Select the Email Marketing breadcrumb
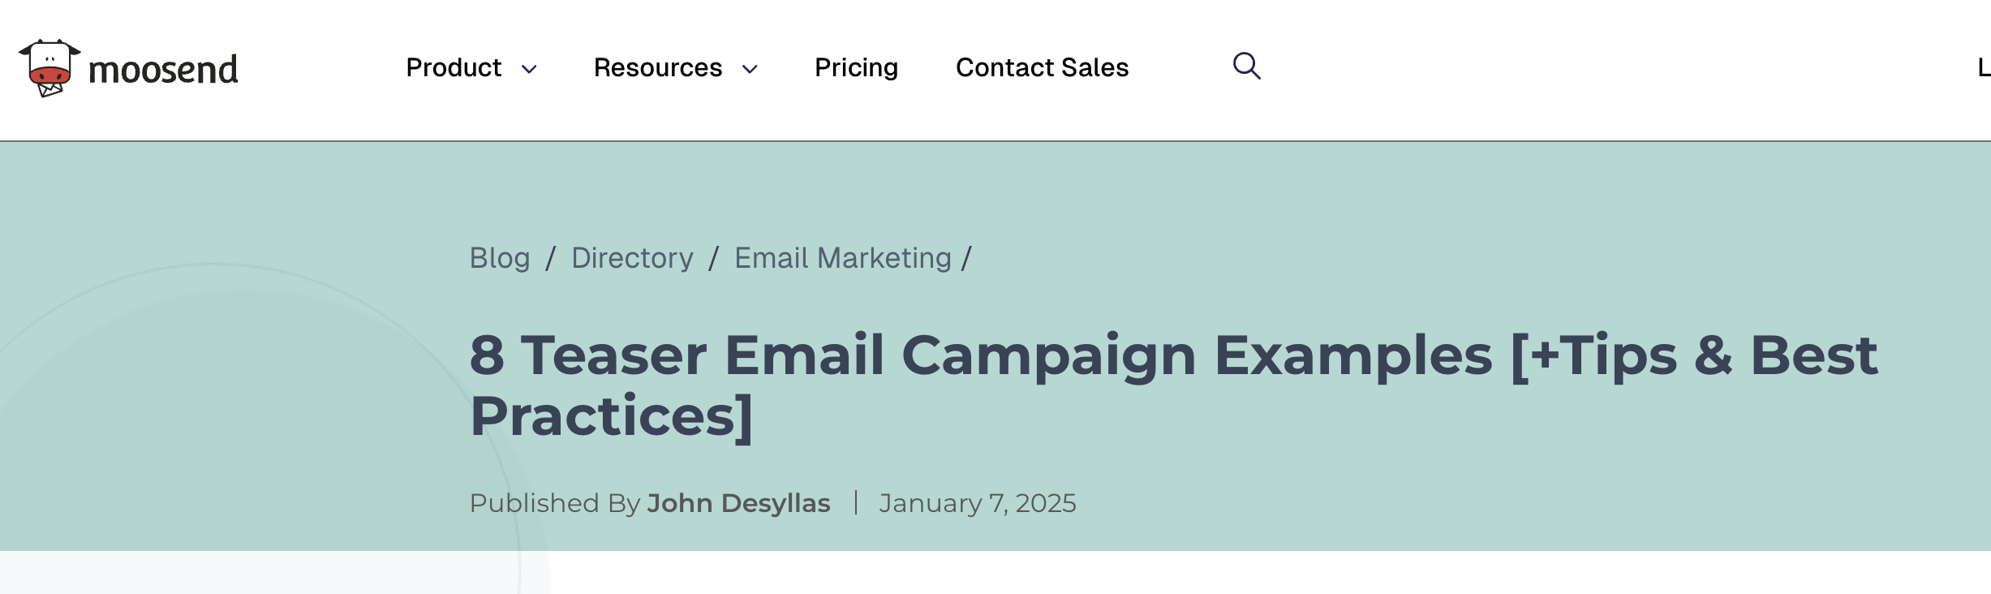This screenshot has width=1991, height=594. coord(842,258)
